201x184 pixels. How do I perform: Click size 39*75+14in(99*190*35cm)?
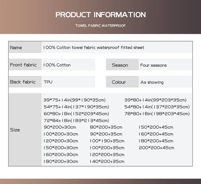[74, 100]
